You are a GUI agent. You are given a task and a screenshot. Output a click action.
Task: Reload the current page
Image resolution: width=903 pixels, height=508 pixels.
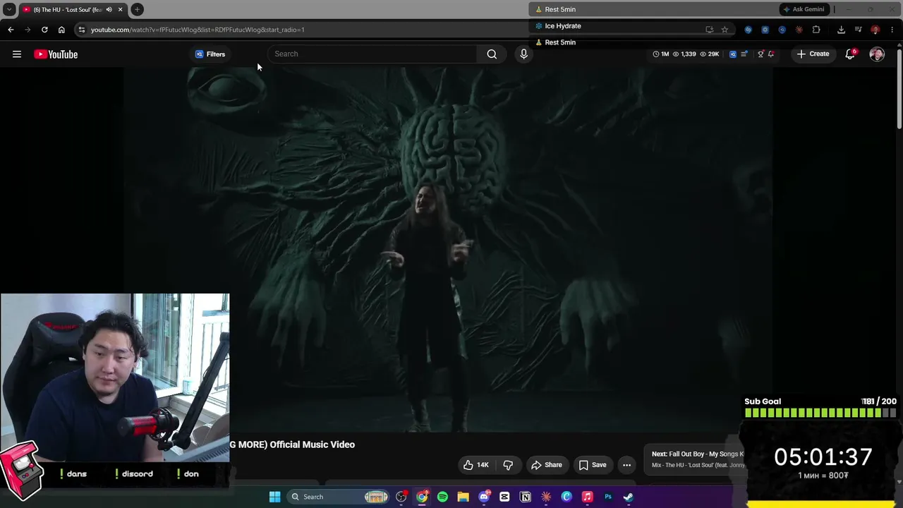pyautogui.click(x=44, y=30)
